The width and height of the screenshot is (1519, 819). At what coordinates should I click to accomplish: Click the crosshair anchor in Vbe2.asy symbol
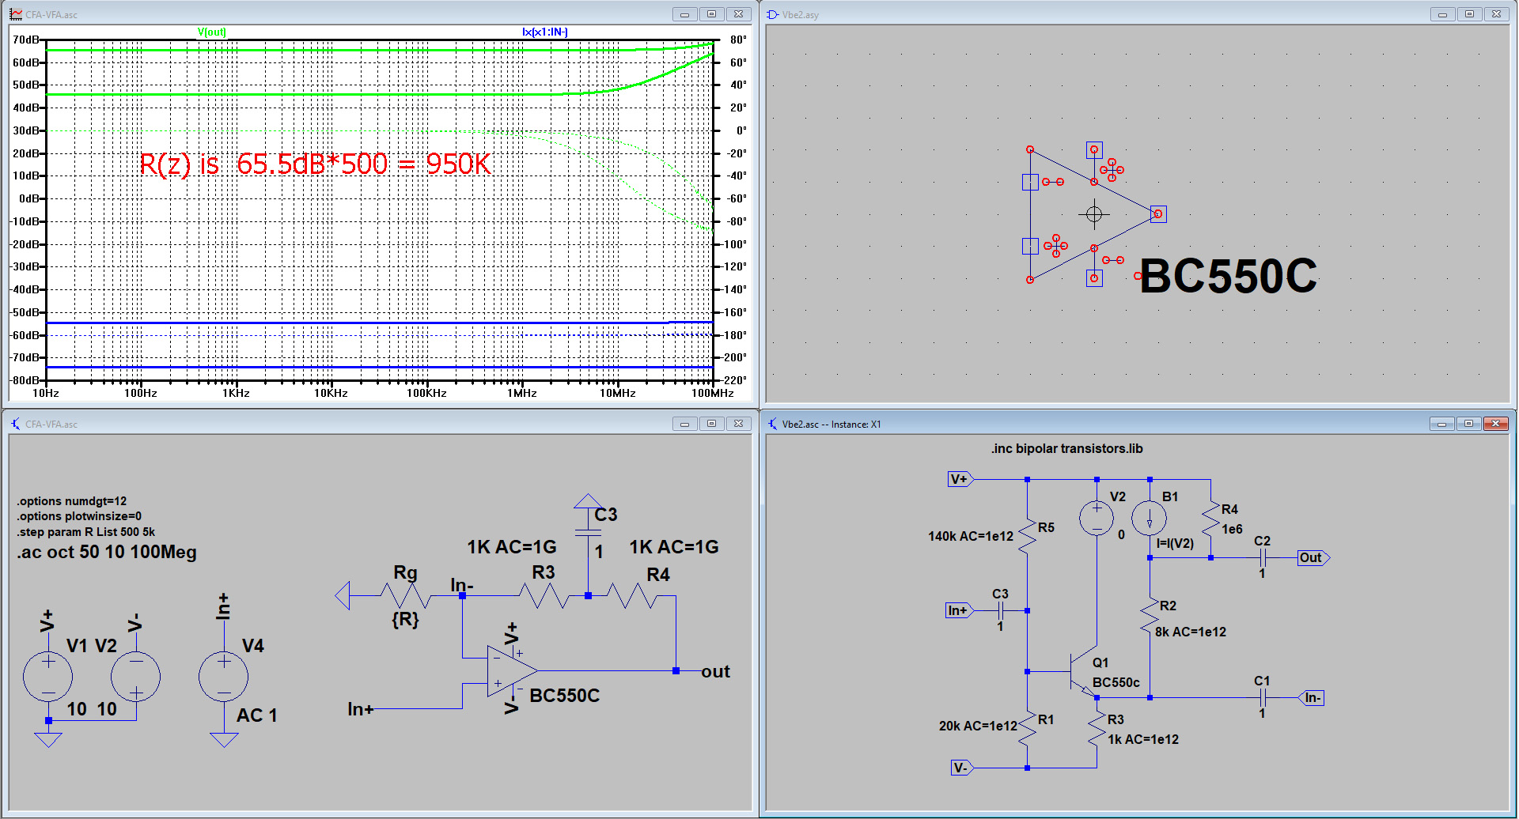point(1094,213)
